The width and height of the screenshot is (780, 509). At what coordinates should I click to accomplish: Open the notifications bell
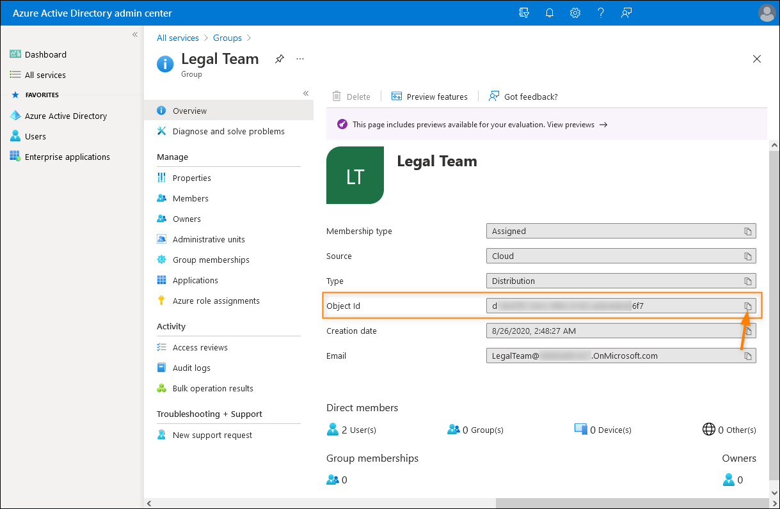(x=550, y=13)
